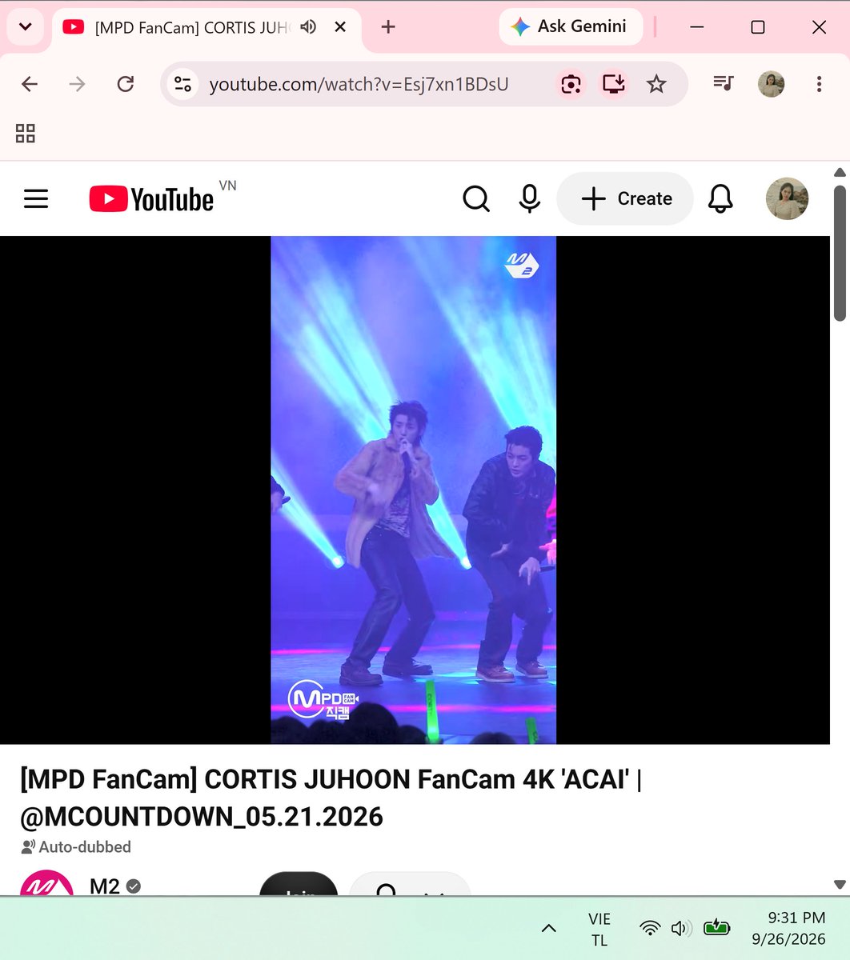Click the Ask Gemini button

click(571, 26)
